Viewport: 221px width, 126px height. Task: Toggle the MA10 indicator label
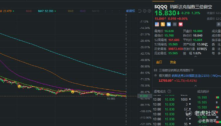click(x=95, y=11)
